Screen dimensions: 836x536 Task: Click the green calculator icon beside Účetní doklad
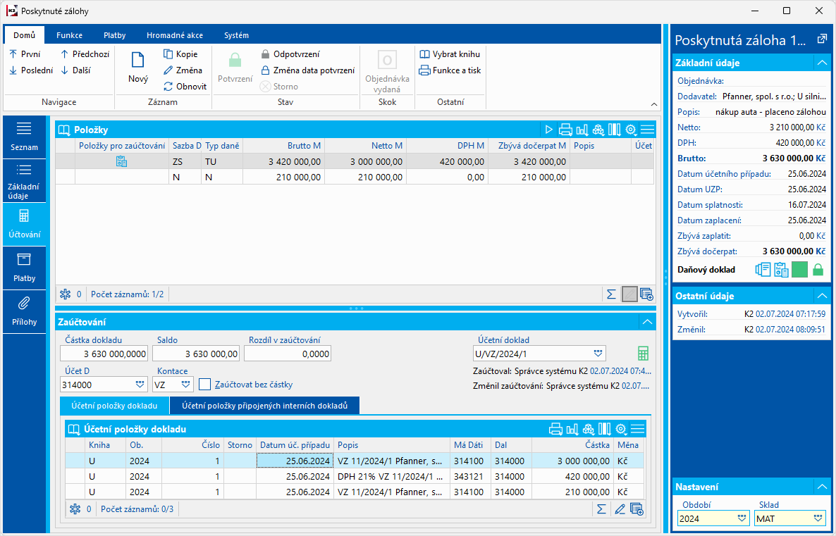click(643, 354)
